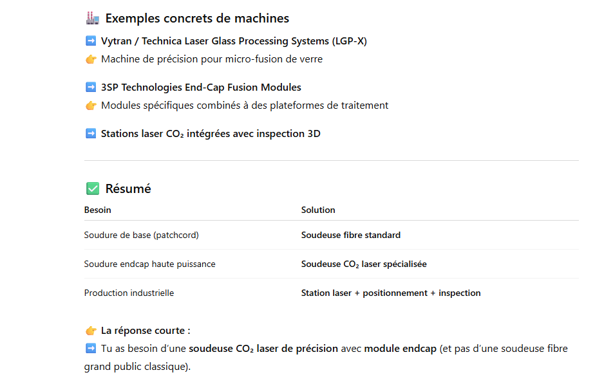This screenshot has height=386, width=613.
Task: Click the factory emoji beside Exemples concrets
Action: tap(92, 18)
